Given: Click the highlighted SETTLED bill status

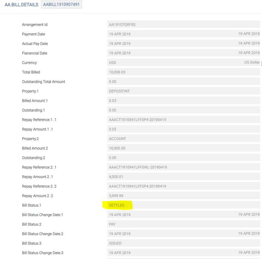Looking at the screenshot, I should point(117,205).
